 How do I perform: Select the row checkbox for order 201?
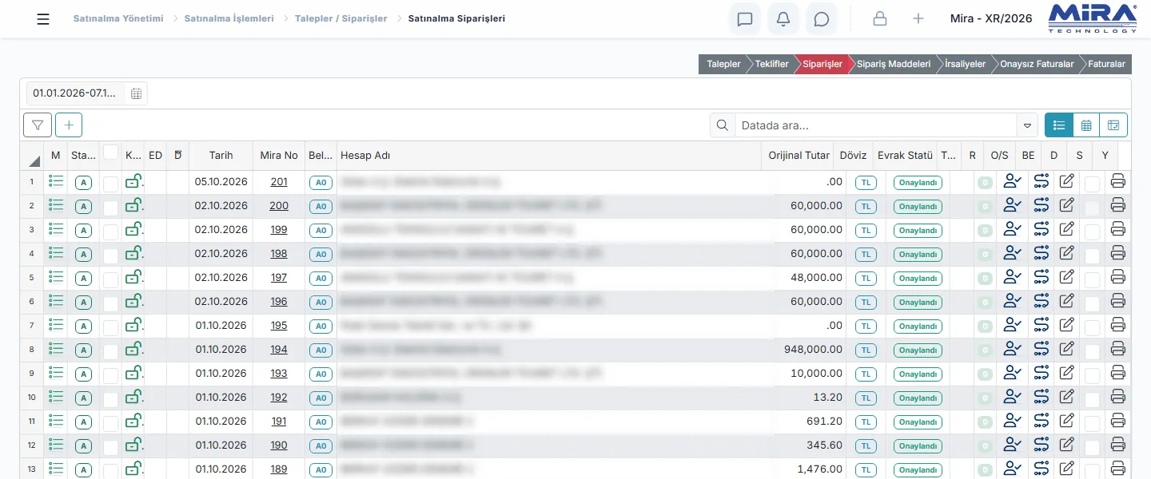click(x=110, y=184)
